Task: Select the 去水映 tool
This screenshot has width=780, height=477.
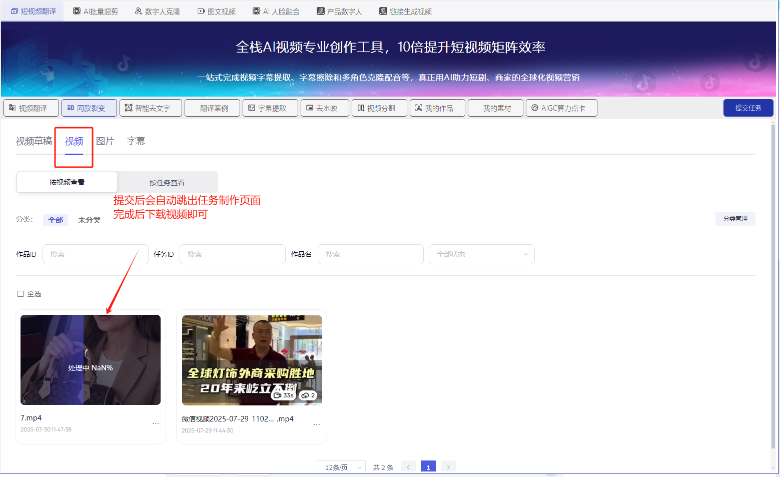Action: 325,108
